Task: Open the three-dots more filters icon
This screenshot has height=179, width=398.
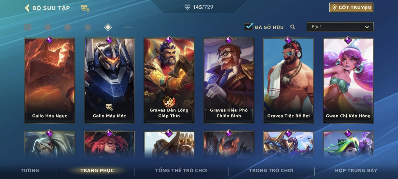Action: coord(128,27)
